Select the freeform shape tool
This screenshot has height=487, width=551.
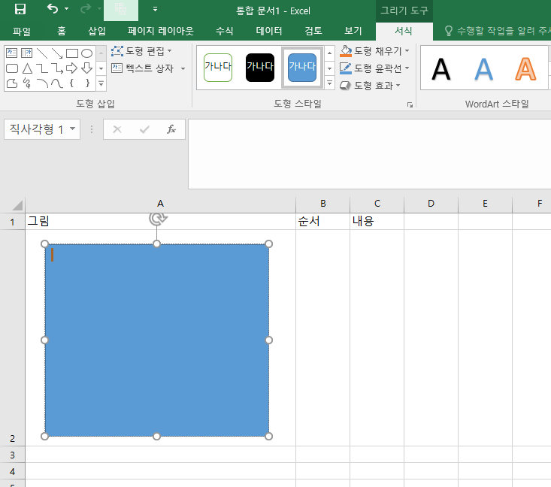[x=12, y=83]
